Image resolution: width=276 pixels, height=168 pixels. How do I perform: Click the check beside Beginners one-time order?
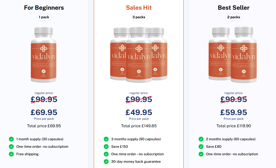tap(11, 147)
